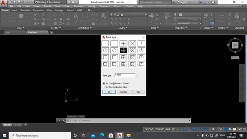247x139 pixels.
Task: Select the circle with tick point style
Action: [x=141, y=50]
